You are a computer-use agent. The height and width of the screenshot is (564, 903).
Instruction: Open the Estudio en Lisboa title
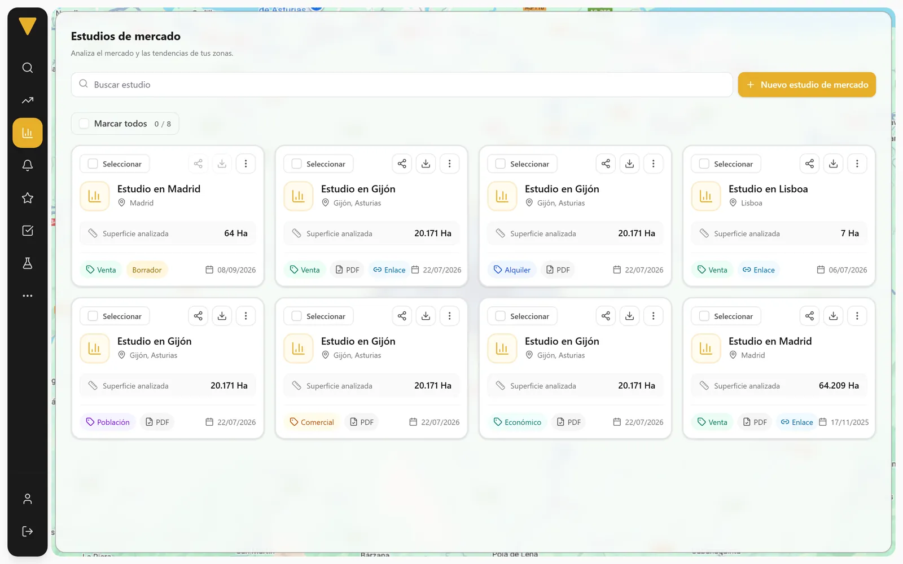click(x=768, y=189)
